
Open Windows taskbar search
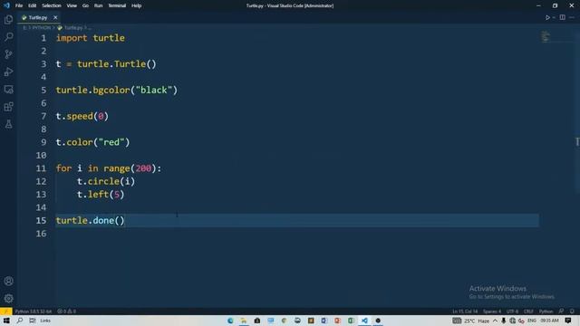[x=20, y=321]
